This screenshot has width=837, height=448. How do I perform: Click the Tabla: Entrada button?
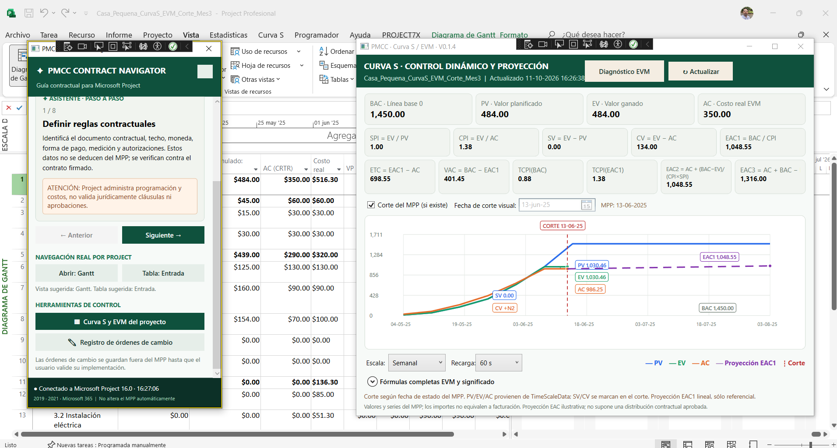point(163,273)
